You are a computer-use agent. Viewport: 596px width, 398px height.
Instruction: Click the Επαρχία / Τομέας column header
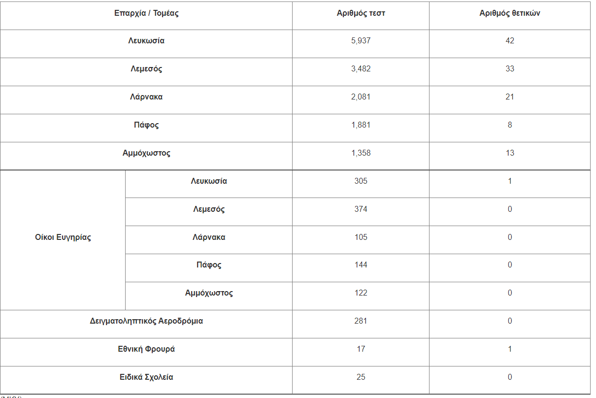[146, 13]
